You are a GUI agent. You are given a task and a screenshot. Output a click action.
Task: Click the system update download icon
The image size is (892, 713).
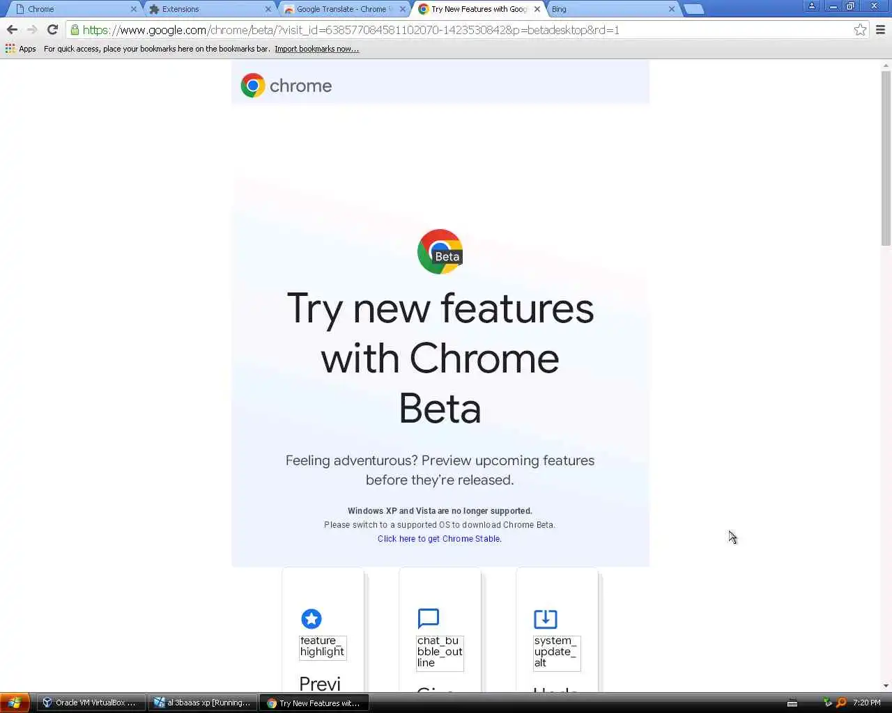[546, 618]
